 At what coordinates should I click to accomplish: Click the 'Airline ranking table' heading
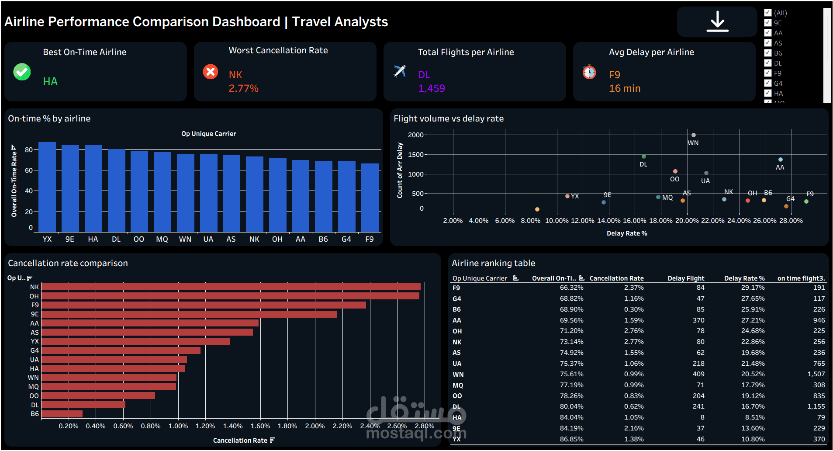[493, 263]
